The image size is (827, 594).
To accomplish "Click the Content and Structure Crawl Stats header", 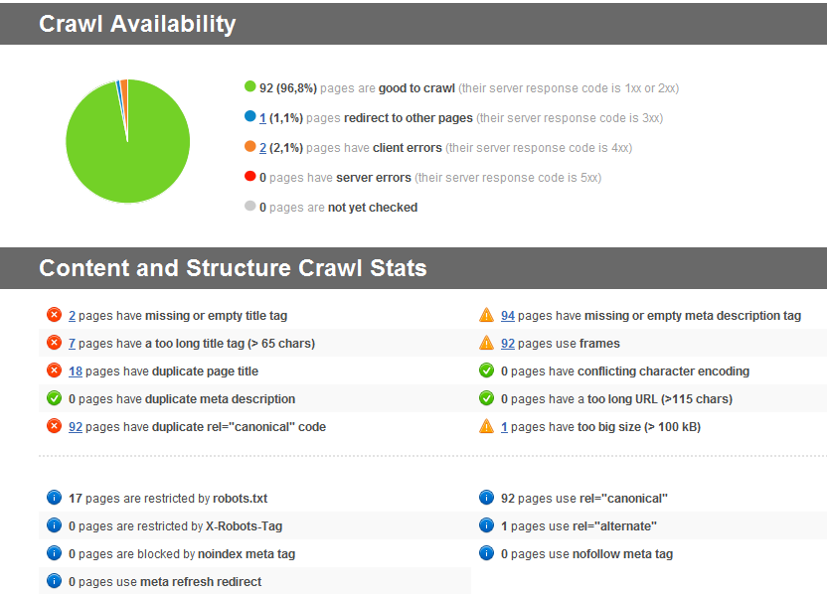I will click(x=233, y=268).
